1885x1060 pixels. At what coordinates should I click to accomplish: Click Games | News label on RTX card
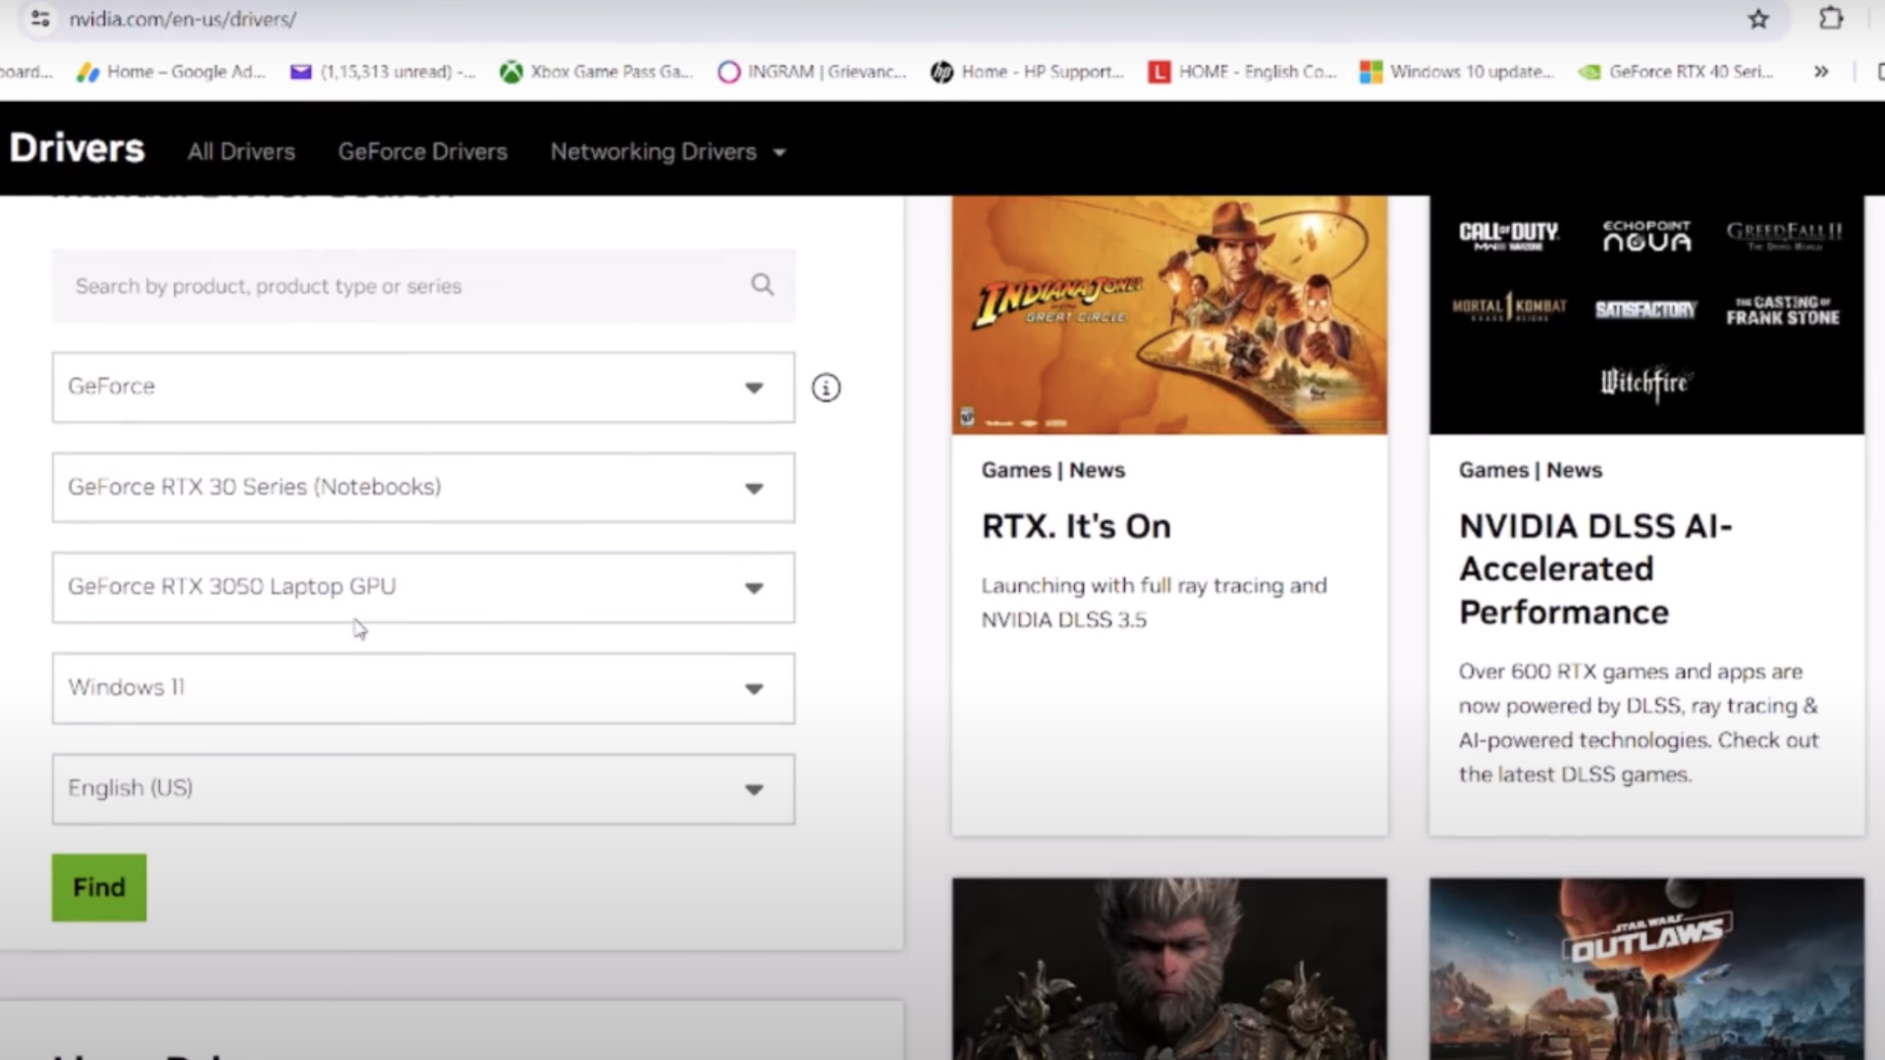(x=1053, y=470)
